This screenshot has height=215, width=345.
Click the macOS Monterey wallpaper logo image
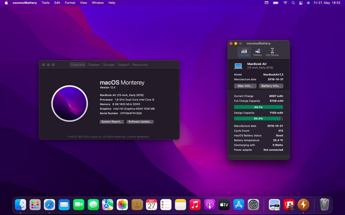70,103
